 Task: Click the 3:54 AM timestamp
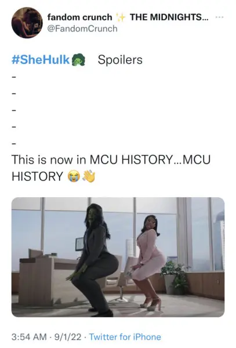(29, 337)
